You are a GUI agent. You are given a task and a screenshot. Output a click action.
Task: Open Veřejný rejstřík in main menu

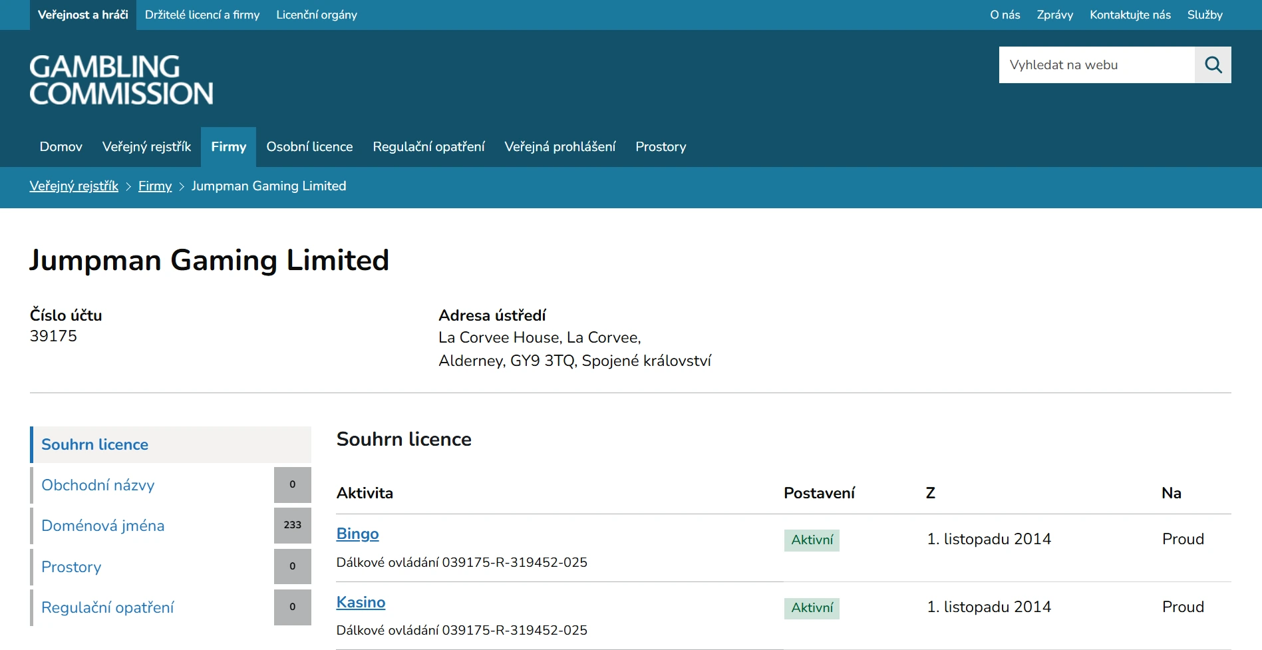coord(146,146)
